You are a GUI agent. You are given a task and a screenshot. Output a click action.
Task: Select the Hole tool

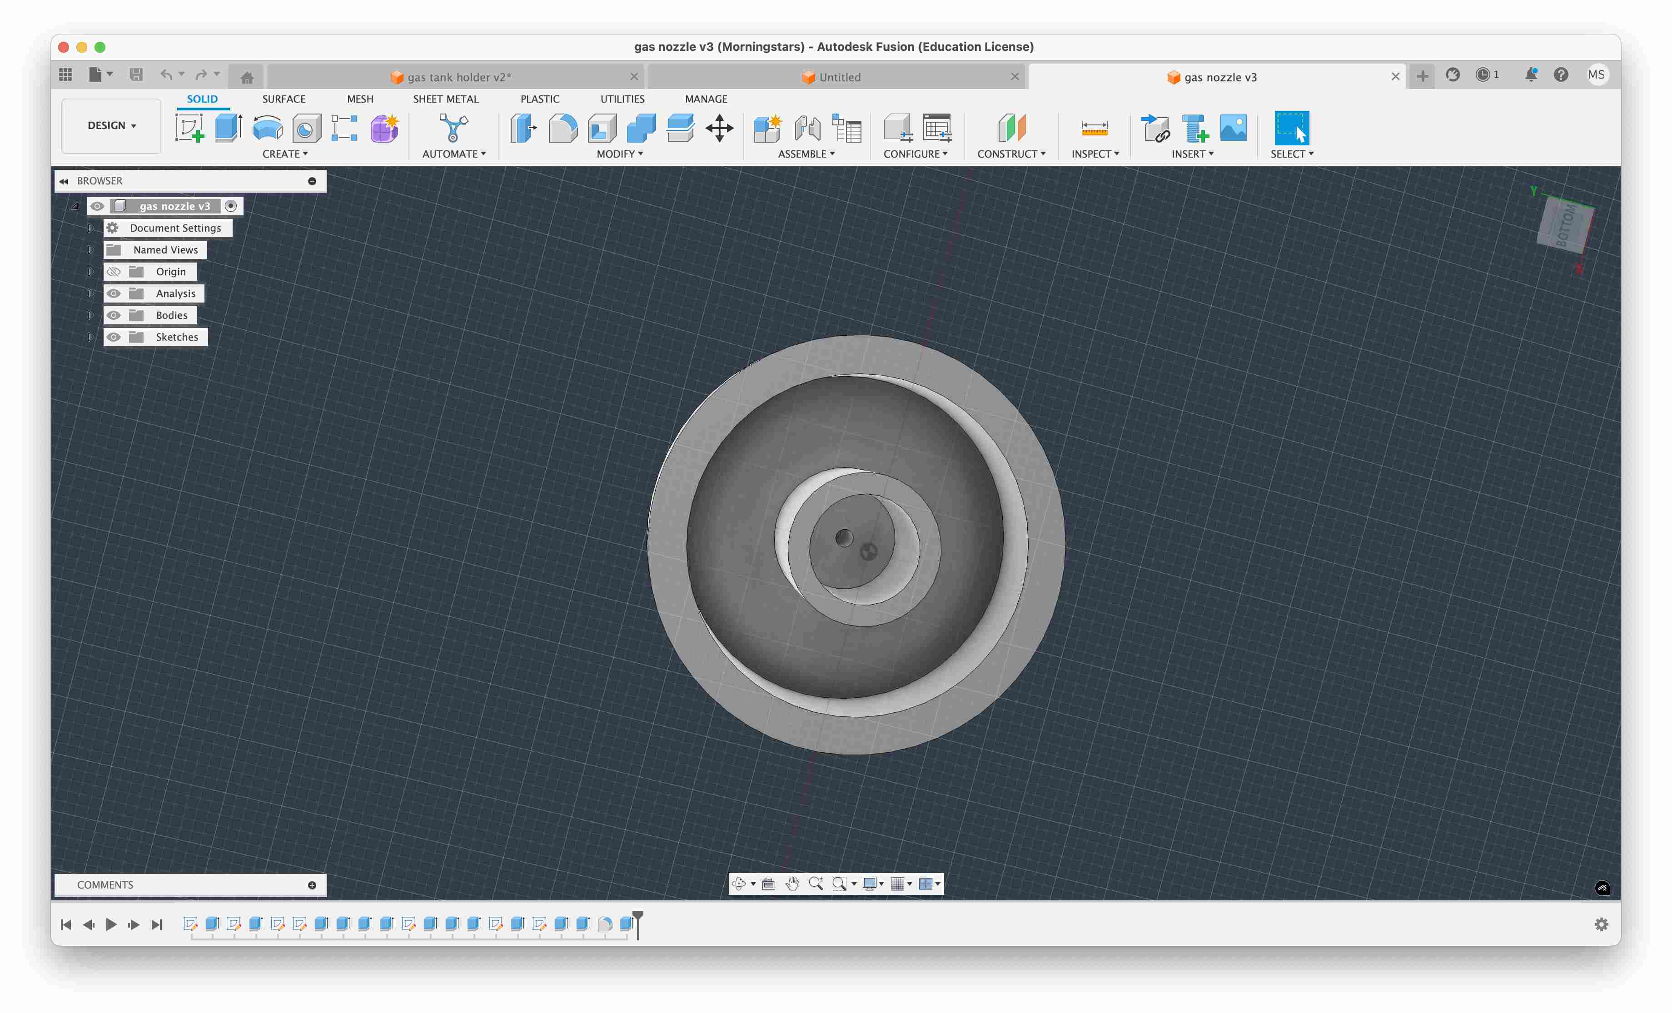306,128
